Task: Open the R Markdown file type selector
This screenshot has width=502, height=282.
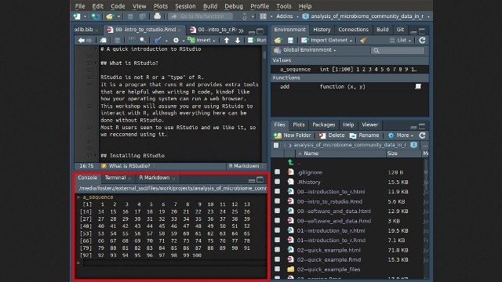Action: tap(246, 166)
